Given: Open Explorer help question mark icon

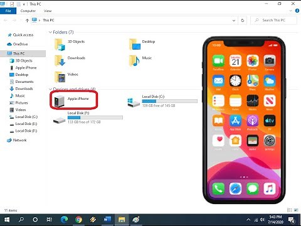Looking at the screenshot, I should tap(297, 11).
